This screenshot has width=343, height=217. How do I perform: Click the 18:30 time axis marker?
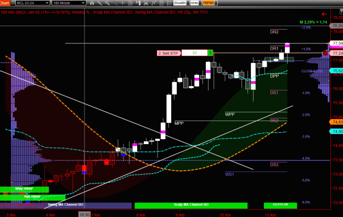tap(85, 215)
